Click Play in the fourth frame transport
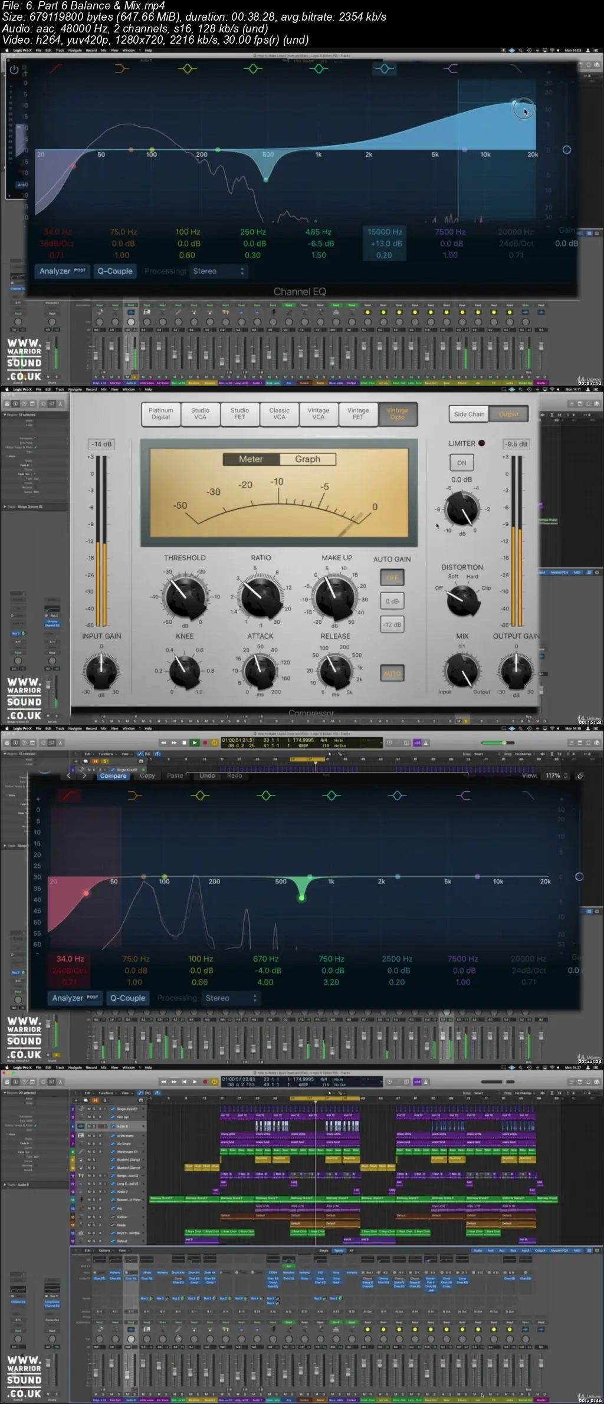This screenshot has width=604, height=1404. click(x=194, y=1081)
